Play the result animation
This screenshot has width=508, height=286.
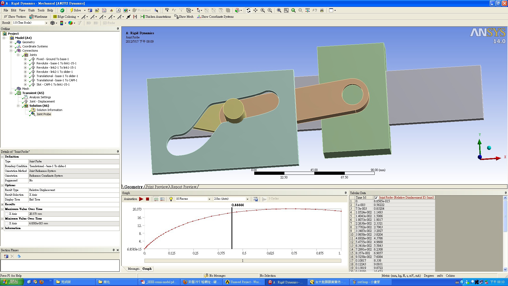click(141, 199)
